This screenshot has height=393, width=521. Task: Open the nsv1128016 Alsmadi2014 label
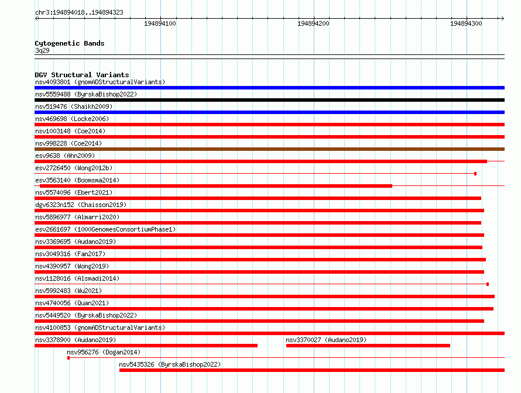(x=77, y=278)
